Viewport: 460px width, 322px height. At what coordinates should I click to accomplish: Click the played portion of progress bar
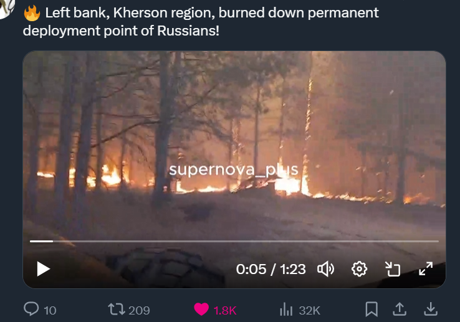[x=41, y=242]
